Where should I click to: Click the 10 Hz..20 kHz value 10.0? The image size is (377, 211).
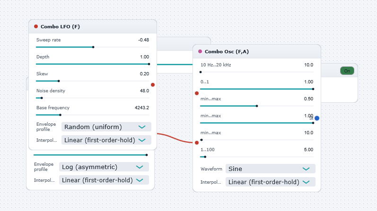pos(309,65)
